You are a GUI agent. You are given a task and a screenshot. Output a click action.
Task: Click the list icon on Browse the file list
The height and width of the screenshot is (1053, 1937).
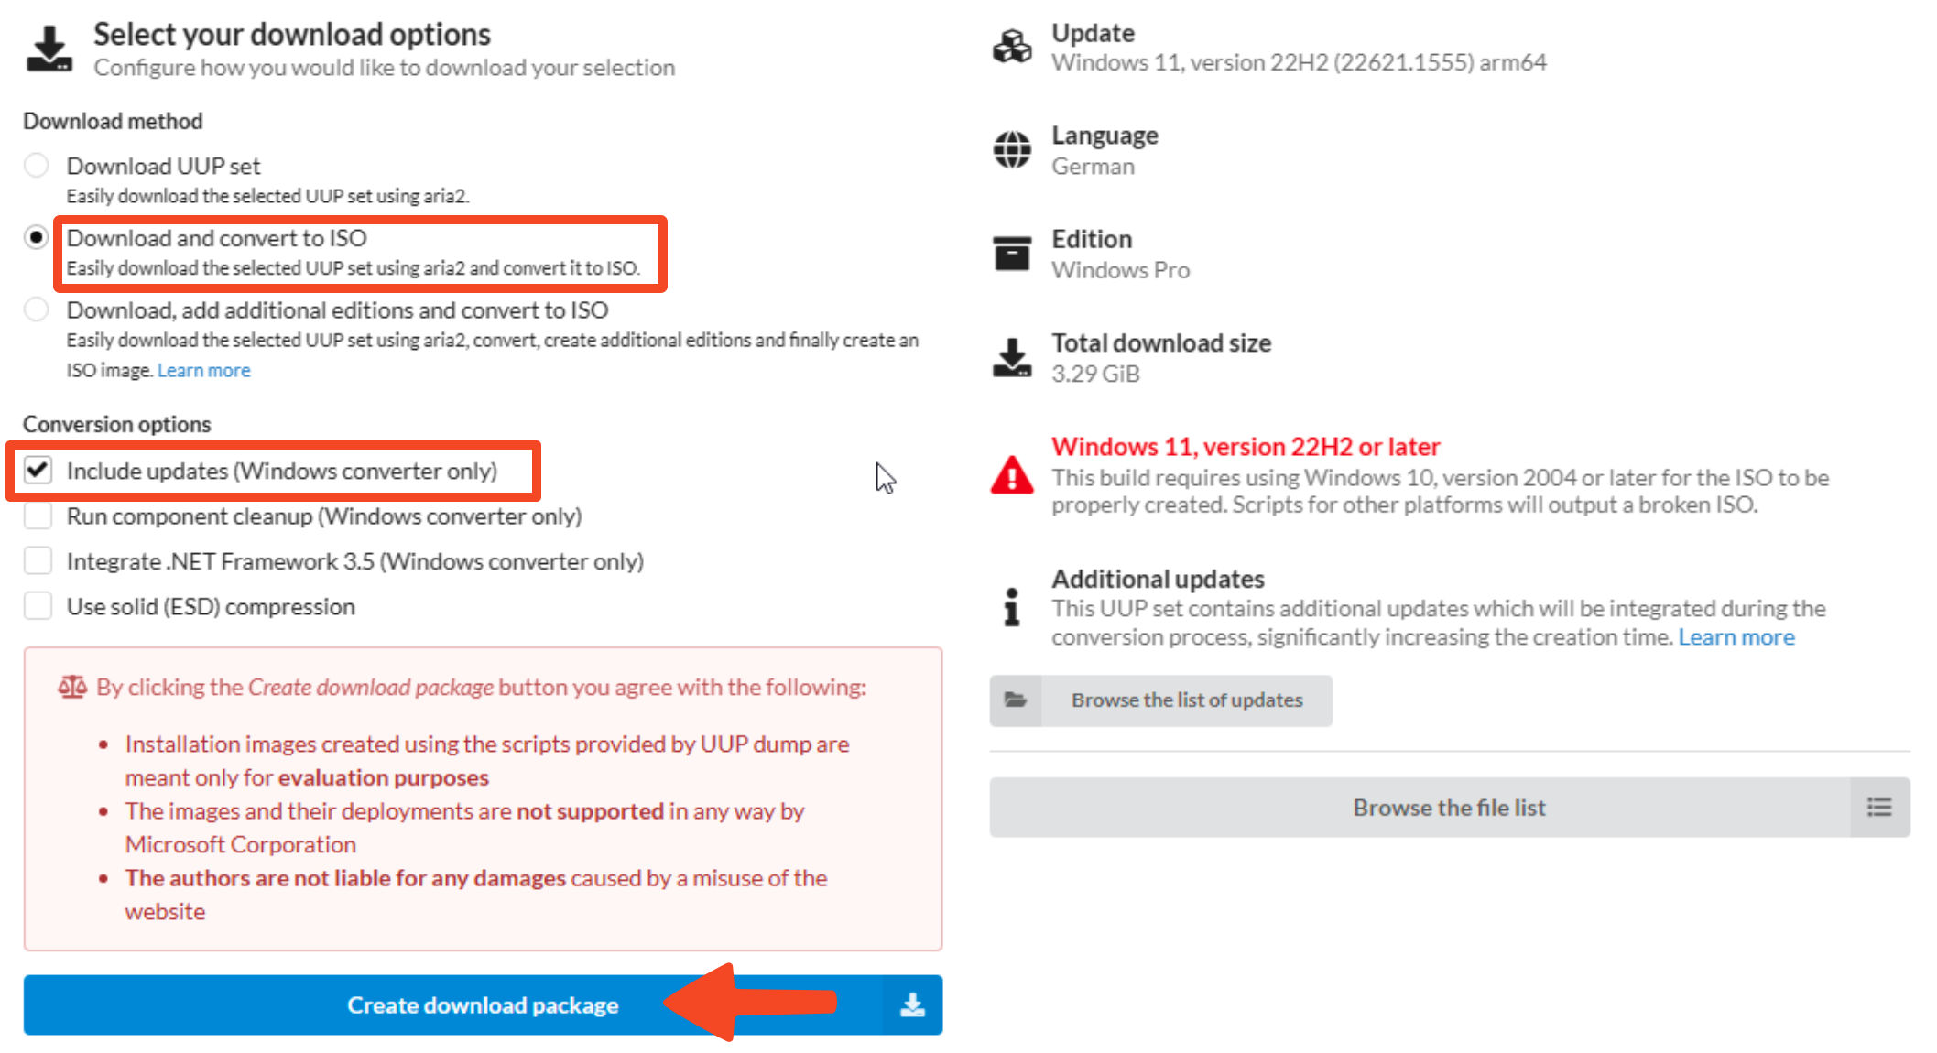(1879, 807)
